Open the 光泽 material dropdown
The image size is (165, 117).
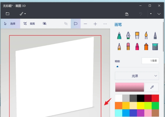click(x=137, y=76)
